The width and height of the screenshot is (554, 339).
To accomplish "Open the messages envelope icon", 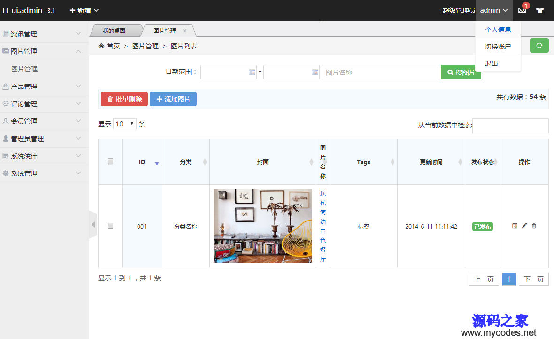I will (522, 10).
